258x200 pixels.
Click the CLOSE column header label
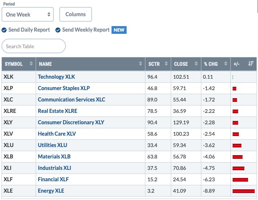point(181,64)
